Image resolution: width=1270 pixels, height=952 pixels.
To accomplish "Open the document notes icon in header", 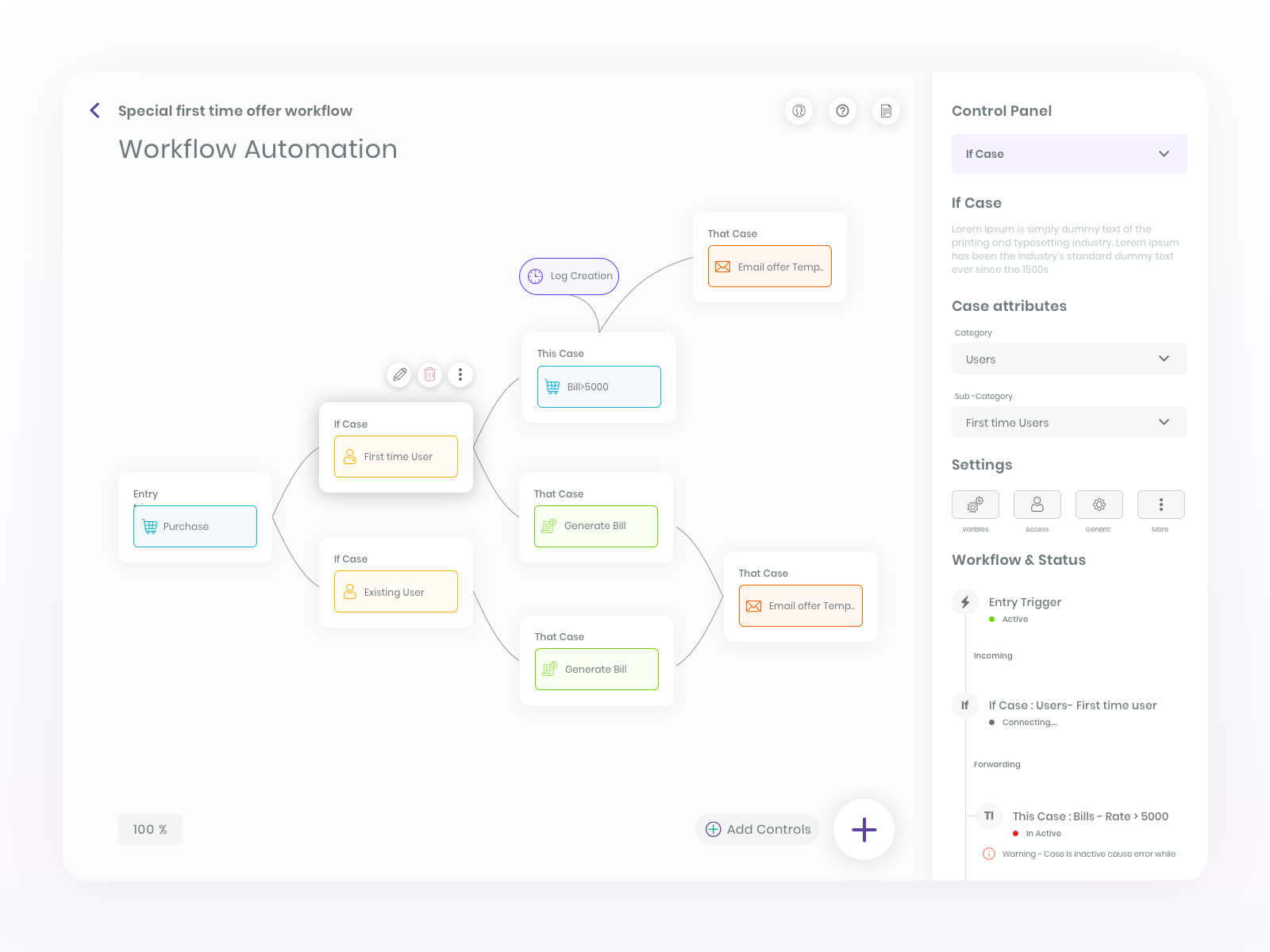I will click(886, 111).
